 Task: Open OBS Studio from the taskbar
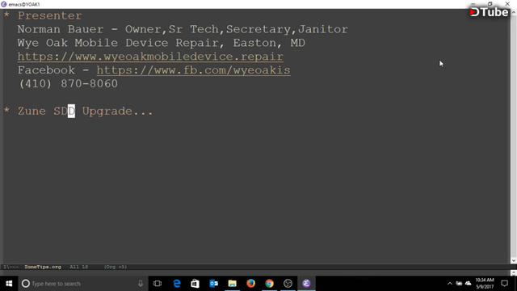click(x=288, y=284)
